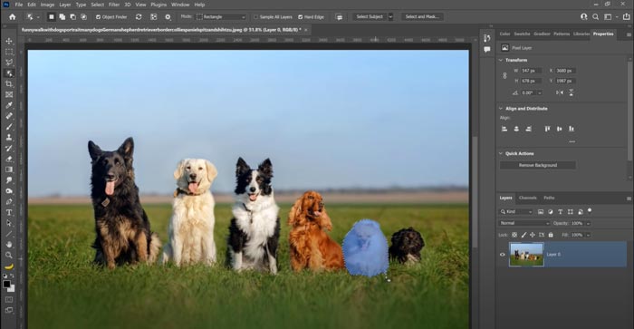Screen dimensions: 634x329
Task: Go to the Home screen icon
Action: (x=12, y=17)
